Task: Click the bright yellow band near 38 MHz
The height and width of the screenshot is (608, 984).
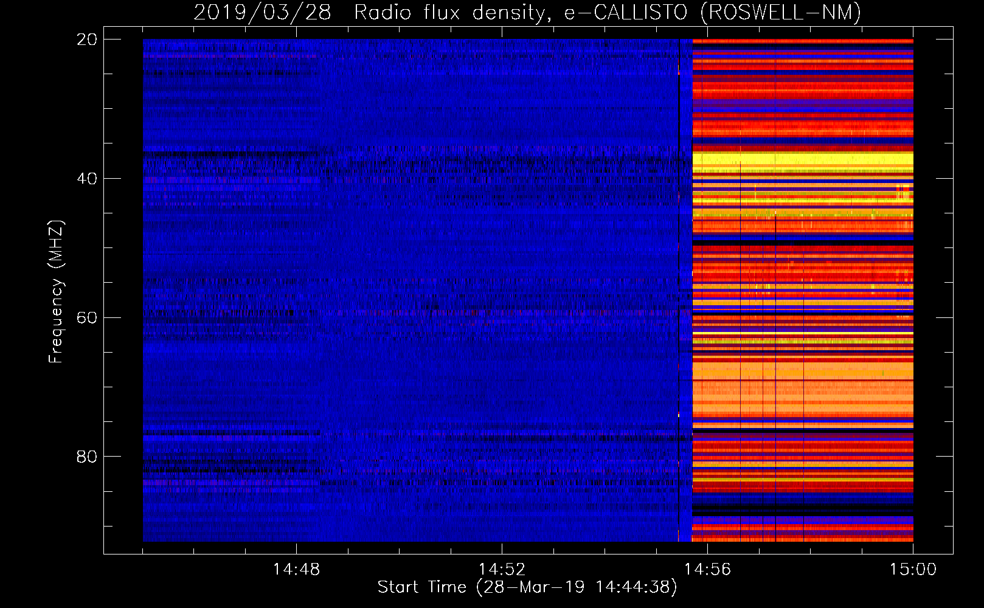Action: (803, 161)
